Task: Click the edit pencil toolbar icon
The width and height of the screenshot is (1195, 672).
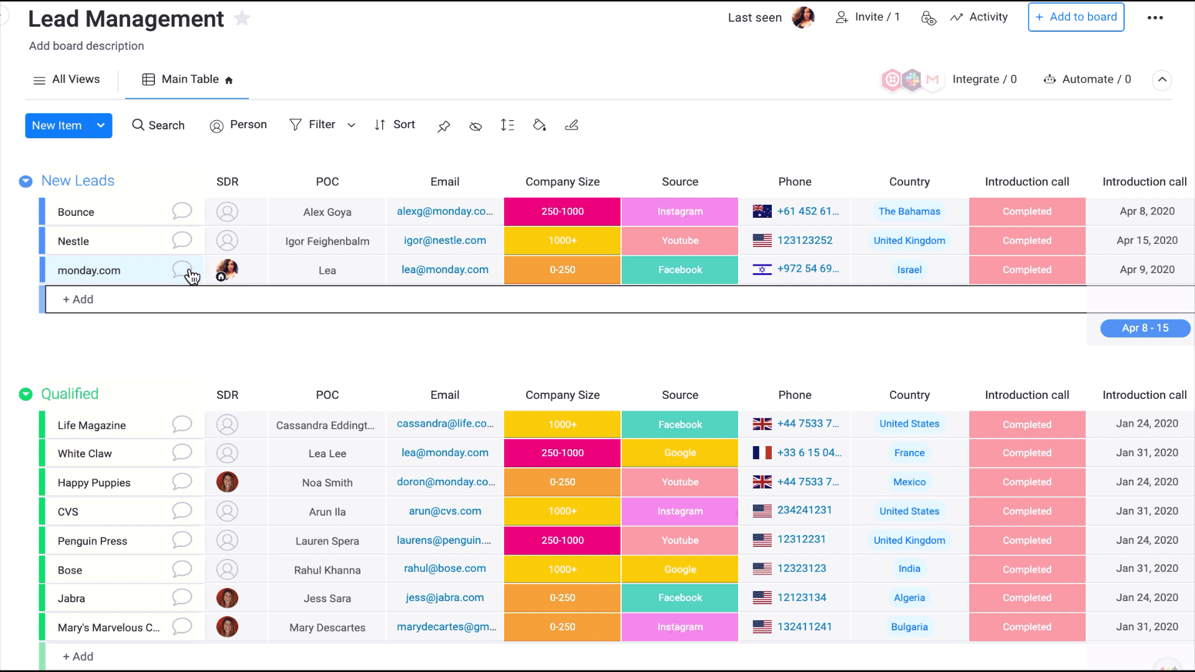Action: coord(571,125)
